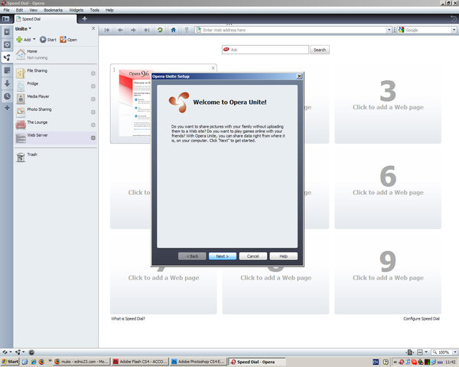459x367 pixels.
Task: Select the Trash item in Unite panel
Action: (x=56, y=157)
